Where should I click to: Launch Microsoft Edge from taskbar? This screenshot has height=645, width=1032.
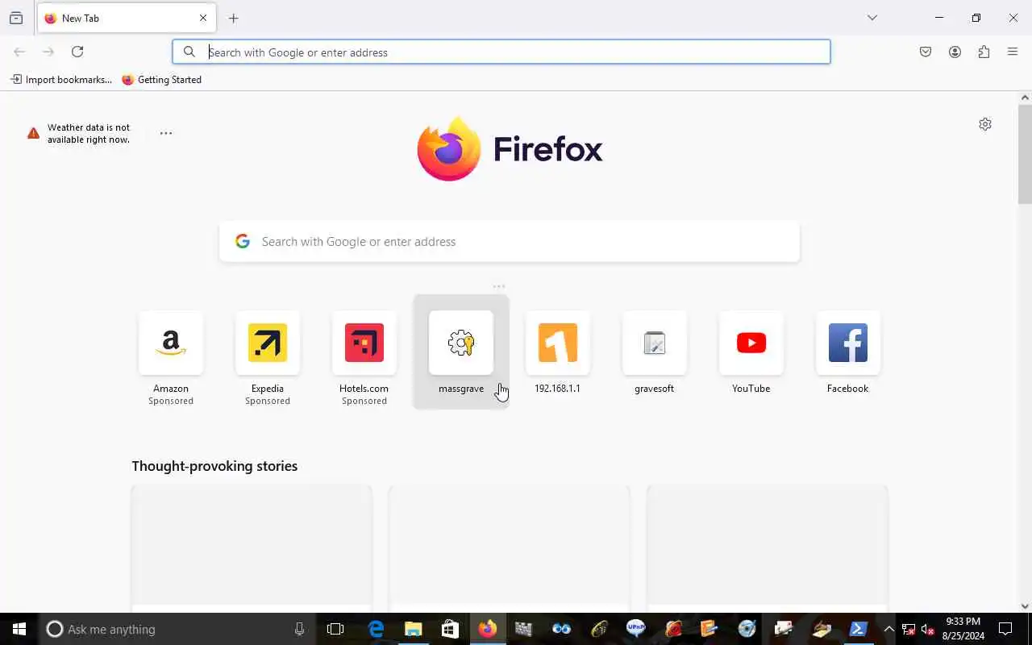point(376,629)
